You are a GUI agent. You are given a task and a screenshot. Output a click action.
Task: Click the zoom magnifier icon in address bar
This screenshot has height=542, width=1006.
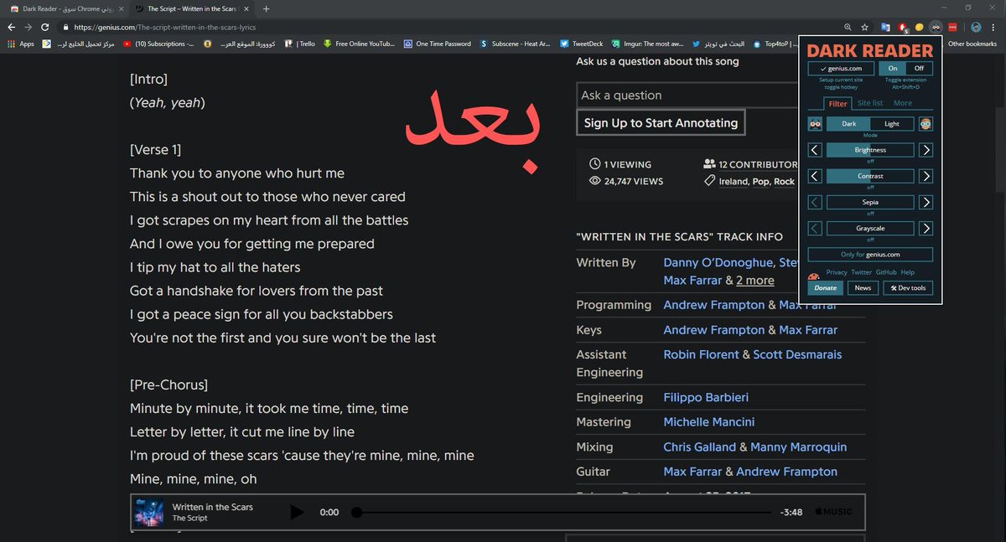tap(848, 27)
